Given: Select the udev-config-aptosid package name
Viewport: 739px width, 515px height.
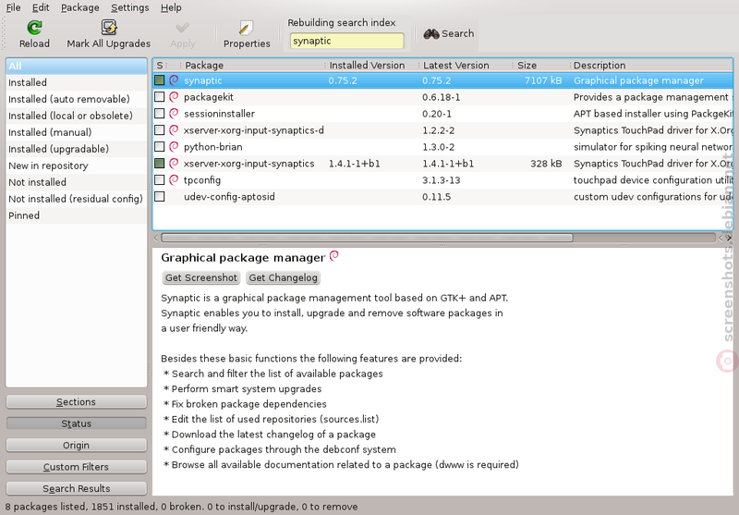Looking at the screenshot, I should (x=229, y=197).
